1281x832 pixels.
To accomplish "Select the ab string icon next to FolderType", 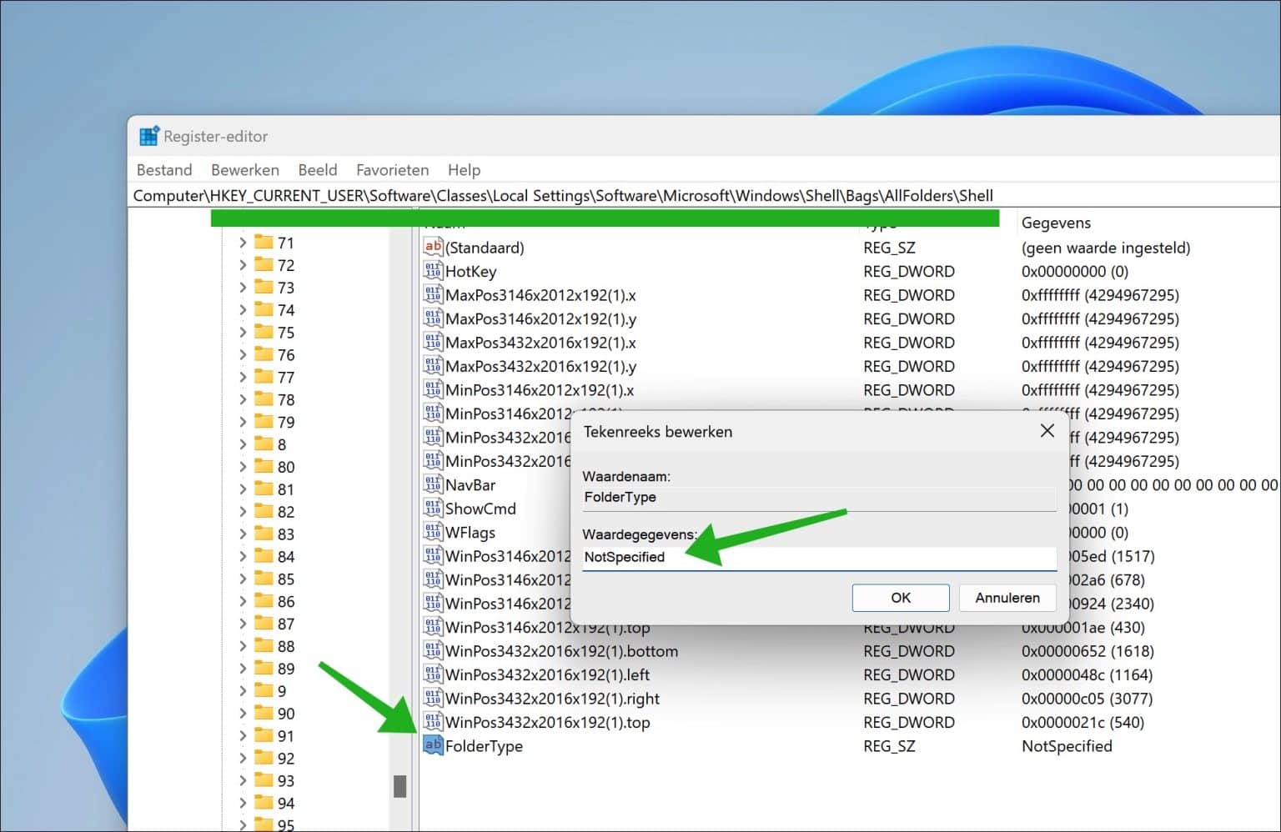I will [x=433, y=746].
